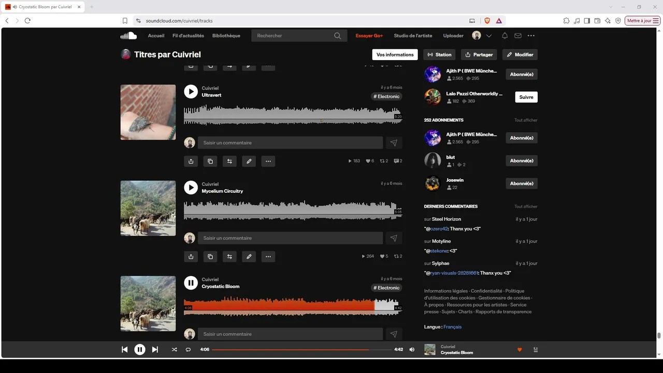Open the Partager share options
This screenshot has height=373, width=663.
[479, 54]
